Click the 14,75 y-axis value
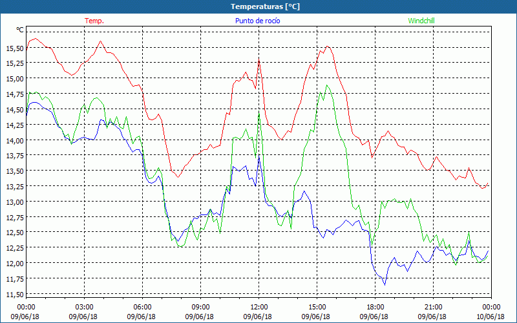 pyautogui.click(x=15, y=94)
